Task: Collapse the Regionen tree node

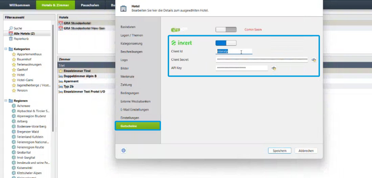Action: [x=6, y=101]
